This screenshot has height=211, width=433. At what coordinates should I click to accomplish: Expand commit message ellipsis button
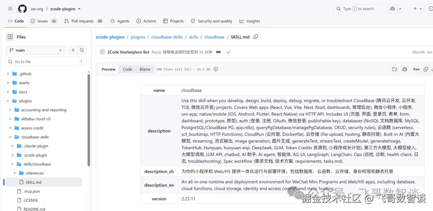[x=218, y=52]
